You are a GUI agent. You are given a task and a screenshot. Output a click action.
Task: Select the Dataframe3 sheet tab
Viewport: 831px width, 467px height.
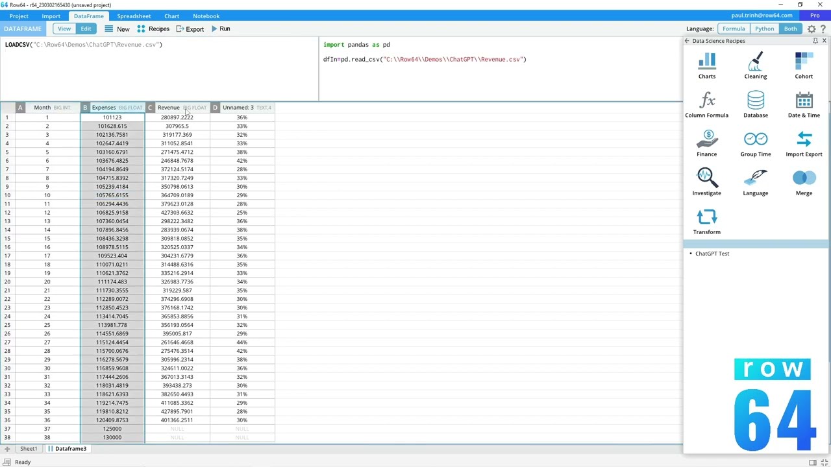pyautogui.click(x=67, y=449)
